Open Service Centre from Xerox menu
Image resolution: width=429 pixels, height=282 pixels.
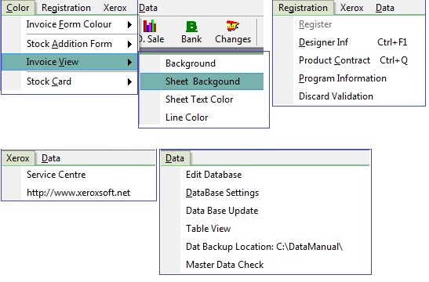tap(56, 175)
